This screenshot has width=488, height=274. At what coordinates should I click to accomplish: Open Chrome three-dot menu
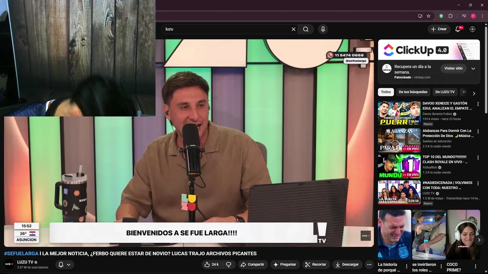click(482, 16)
